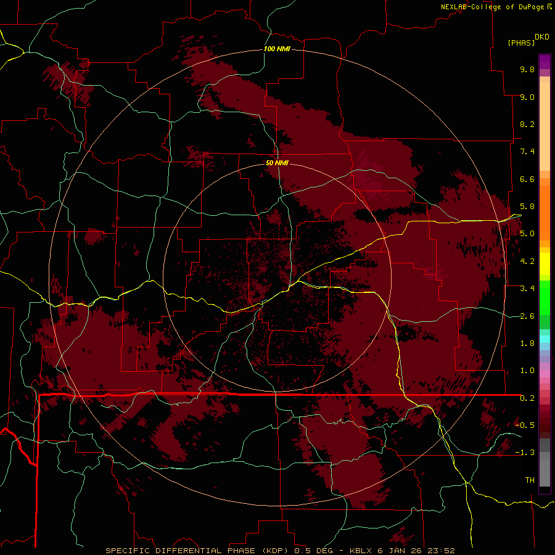
Task: Click the 2.6 value on the color scale
Action: point(527,316)
